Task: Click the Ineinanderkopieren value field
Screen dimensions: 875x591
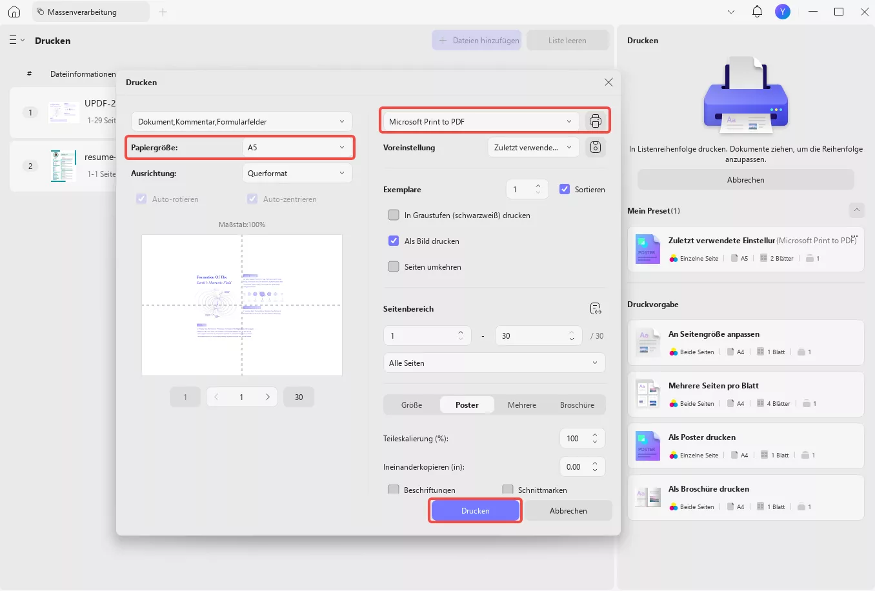Action: click(574, 466)
